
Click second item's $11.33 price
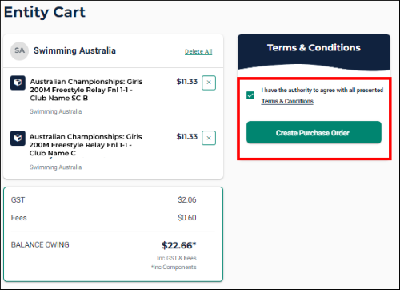pos(187,136)
